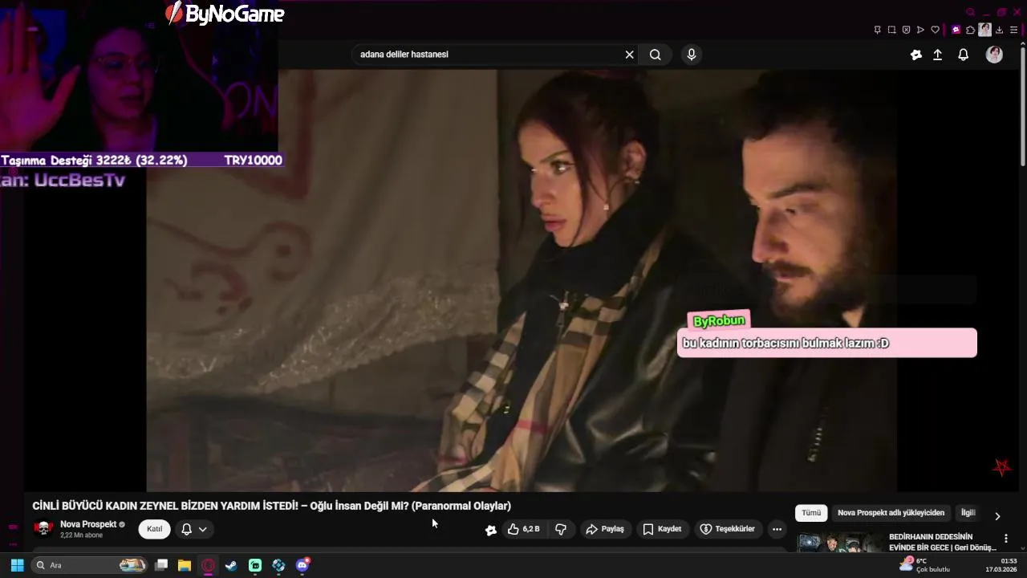Toggle the channel notification bell

[186, 529]
